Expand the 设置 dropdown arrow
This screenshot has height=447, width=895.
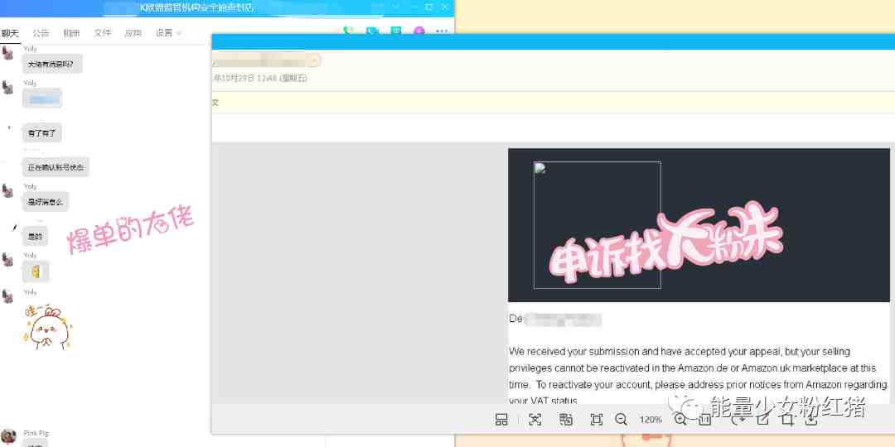[179, 34]
